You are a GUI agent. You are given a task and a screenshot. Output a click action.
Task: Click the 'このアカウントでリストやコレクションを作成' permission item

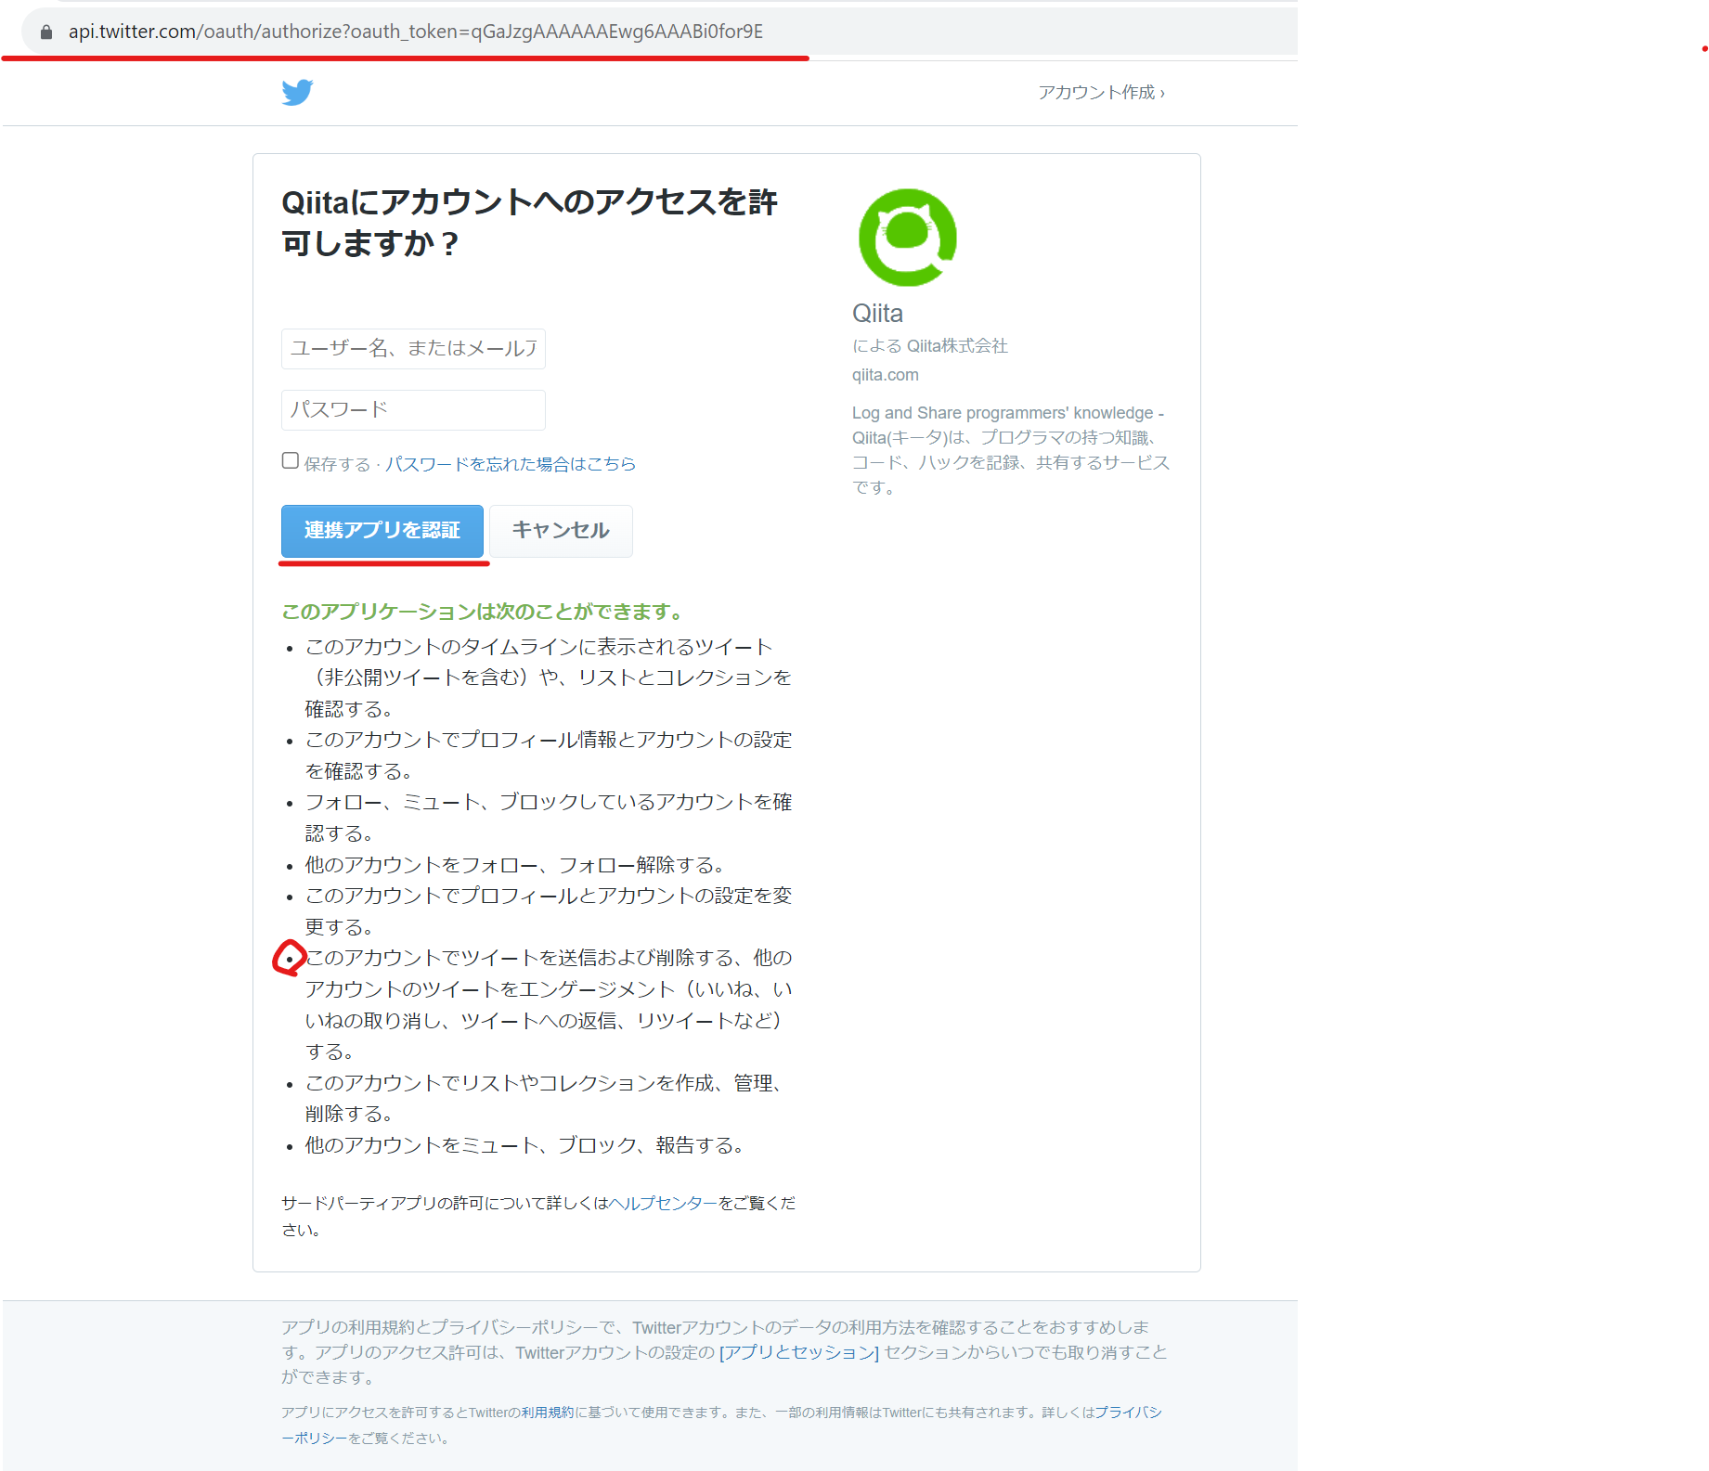[548, 1099]
